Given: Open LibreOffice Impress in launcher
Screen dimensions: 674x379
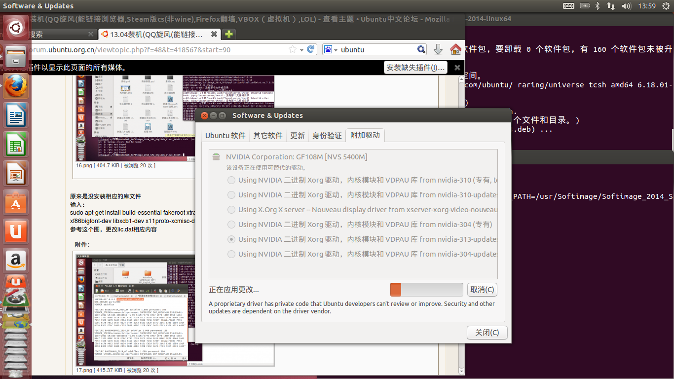Looking at the screenshot, I should (16, 173).
